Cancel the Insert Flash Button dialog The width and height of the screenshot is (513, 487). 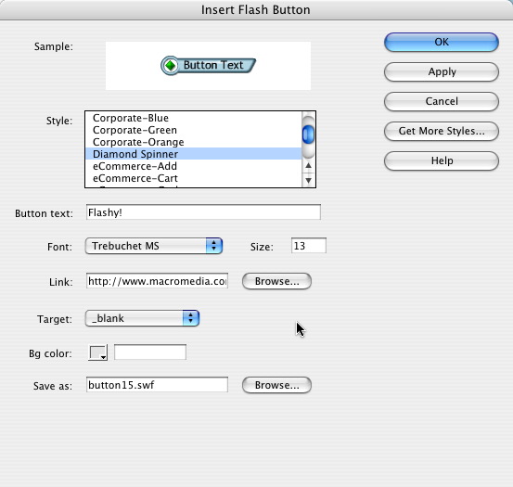coord(442,101)
